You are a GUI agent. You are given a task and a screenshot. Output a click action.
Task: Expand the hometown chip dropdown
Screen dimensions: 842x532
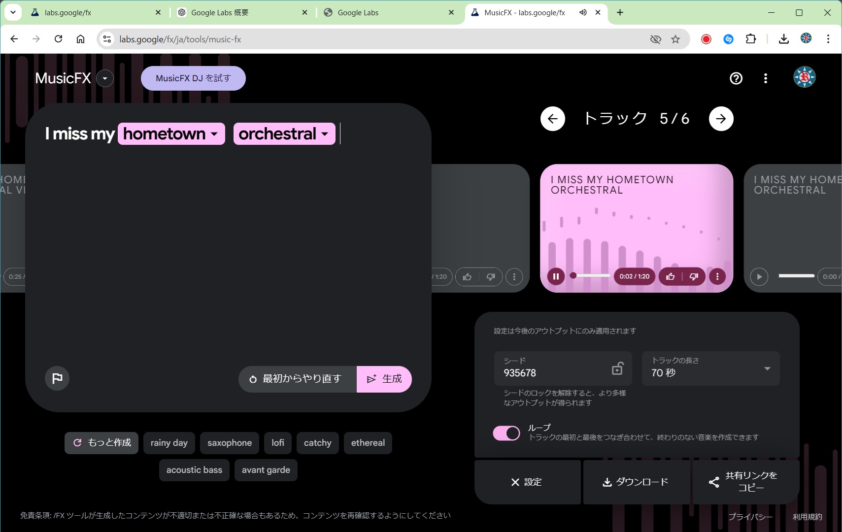click(x=214, y=134)
